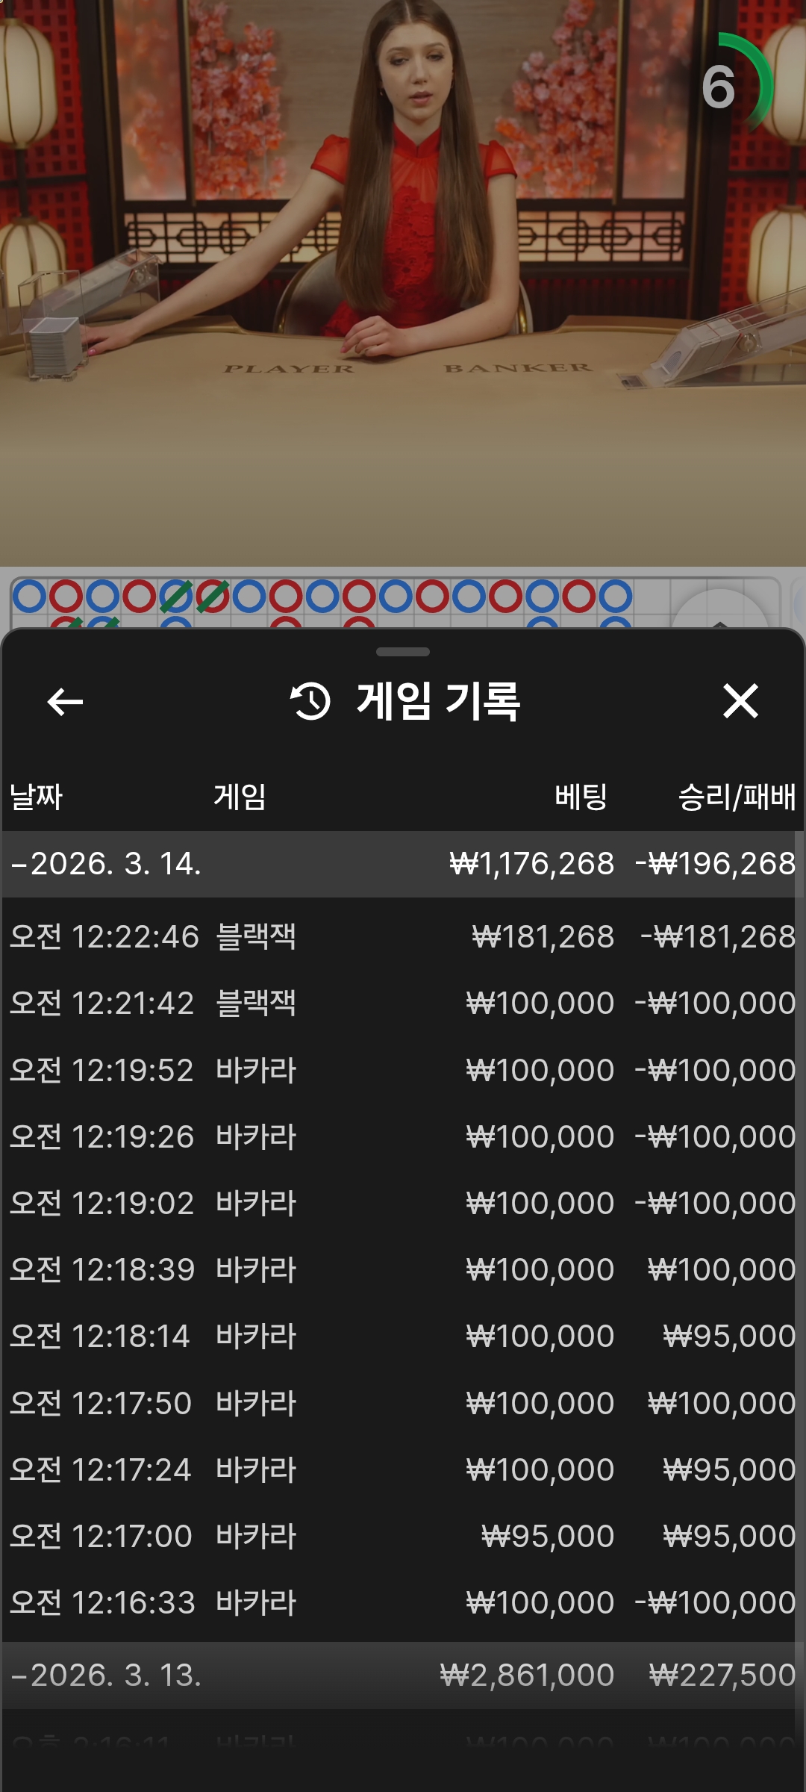
Task: Click the countdown timer circle showing 6
Action: 729,86
